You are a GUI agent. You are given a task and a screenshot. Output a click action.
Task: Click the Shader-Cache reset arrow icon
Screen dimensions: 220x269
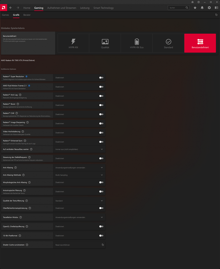point(103,245)
